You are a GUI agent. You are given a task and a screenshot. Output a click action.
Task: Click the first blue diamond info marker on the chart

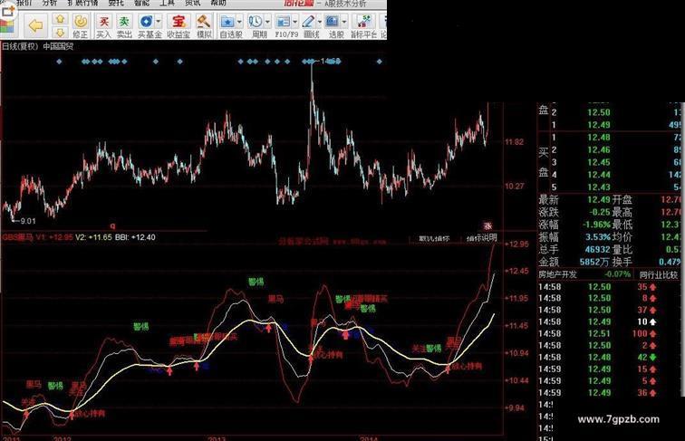pyautogui.click(x=60, y=62)
